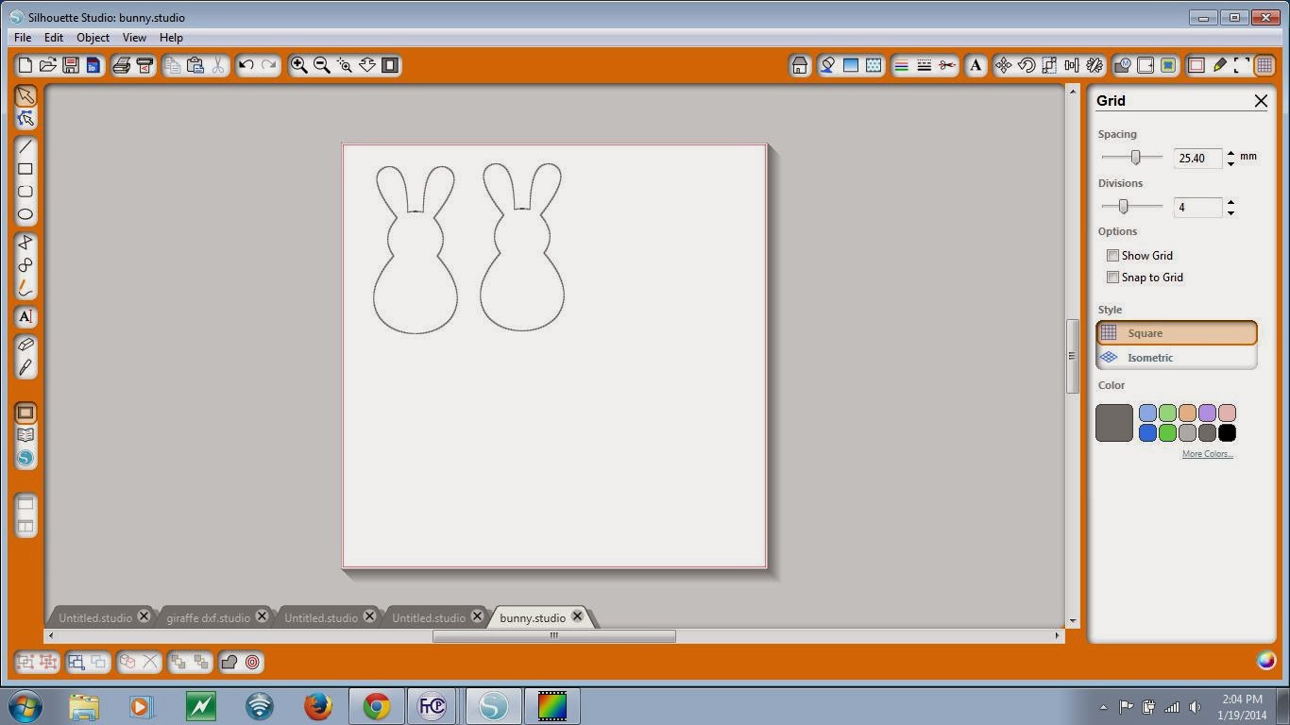Open the Fill Color paint bucket
Screen dimensions: 1290x725
click(x=828, y=65)
